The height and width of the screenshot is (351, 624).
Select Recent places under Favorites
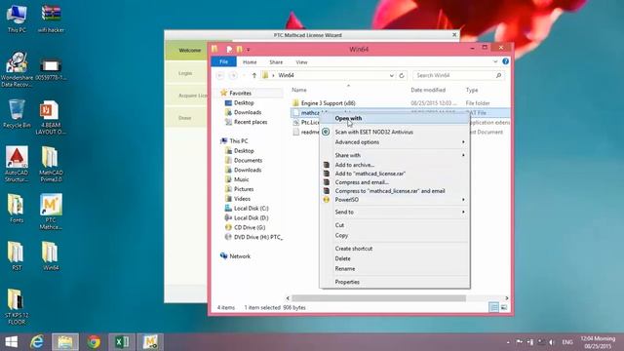pos(251,122)
